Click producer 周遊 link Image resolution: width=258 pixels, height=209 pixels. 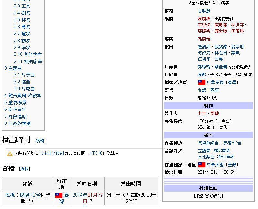tap(215, 113)
